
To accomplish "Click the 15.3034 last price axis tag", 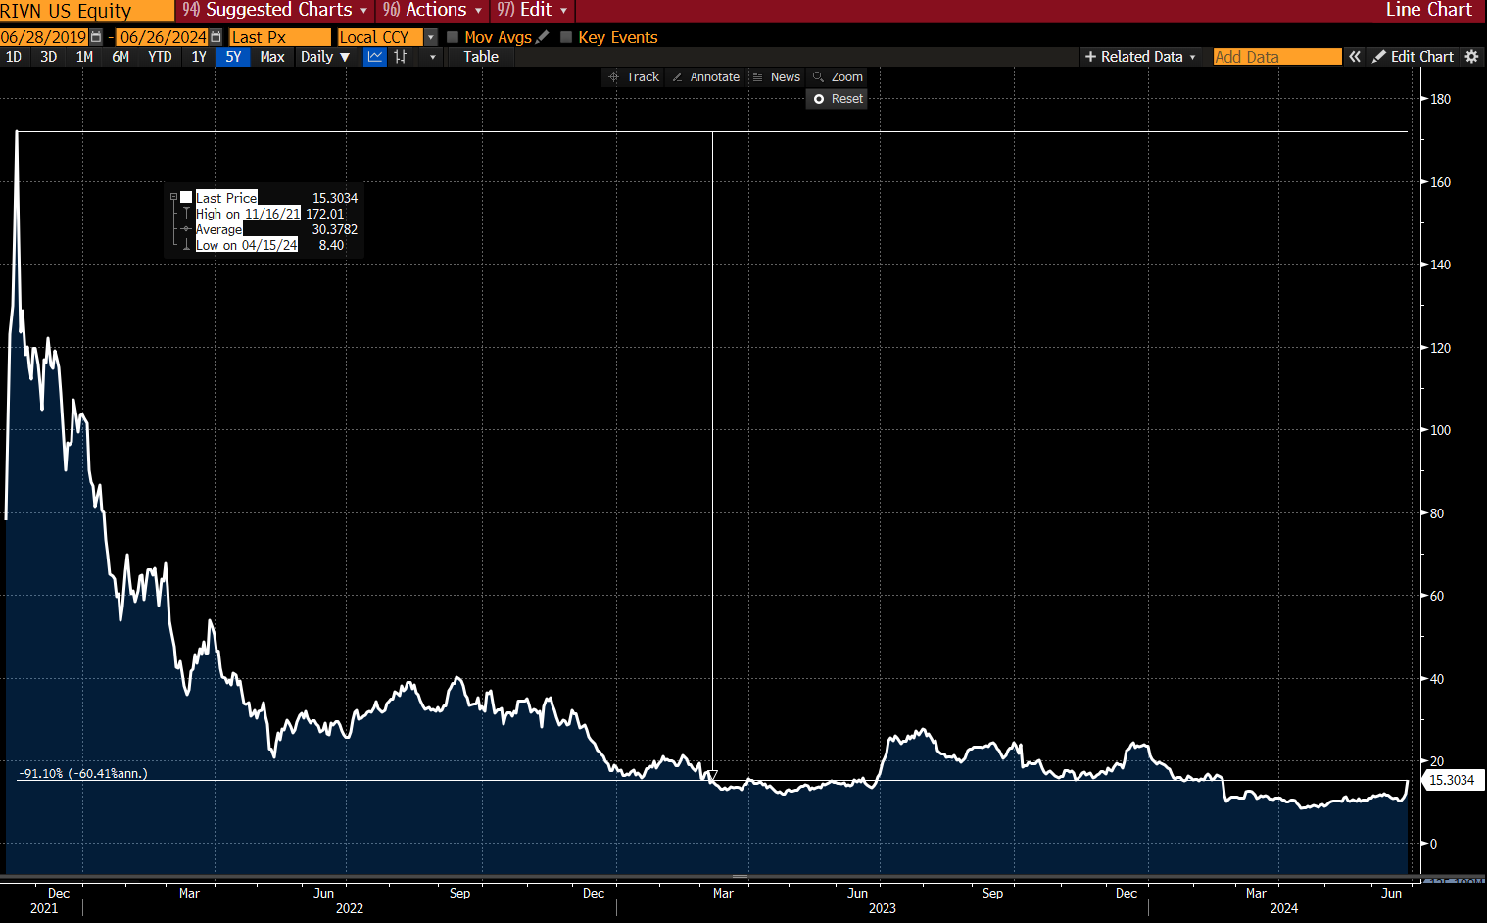I will 1453,780.
